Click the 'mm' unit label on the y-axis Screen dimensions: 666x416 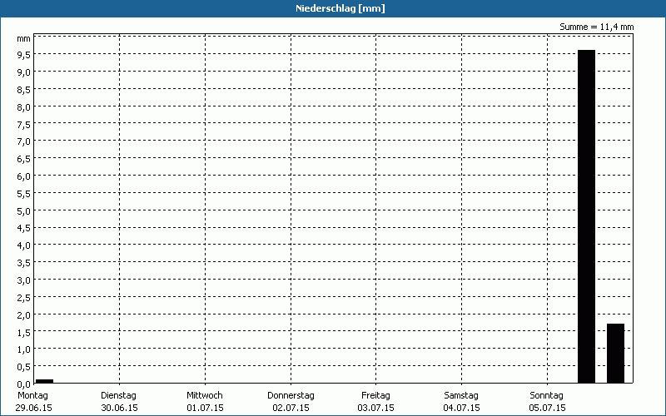(x=24, y=39)
